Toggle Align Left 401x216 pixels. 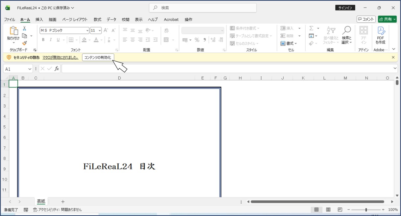[125, 40]
